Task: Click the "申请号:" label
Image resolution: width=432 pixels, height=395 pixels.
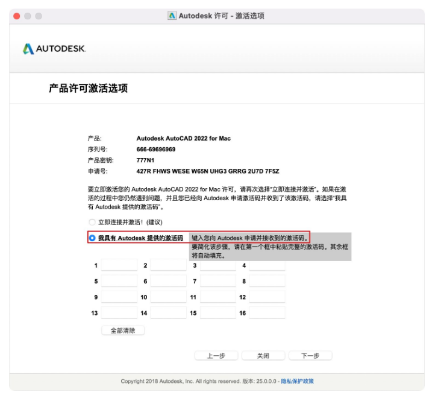Action: click(98, 171)
